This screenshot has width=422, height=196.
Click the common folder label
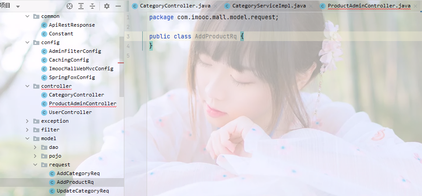(50, 16)
